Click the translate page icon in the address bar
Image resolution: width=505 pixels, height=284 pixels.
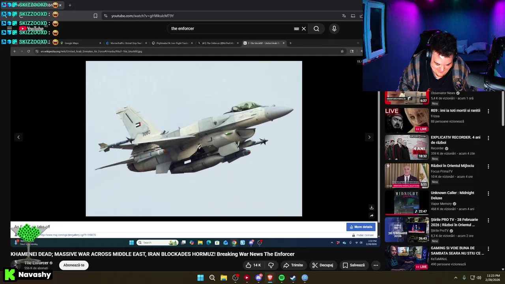pyautogui.click(x=344, y=16)
